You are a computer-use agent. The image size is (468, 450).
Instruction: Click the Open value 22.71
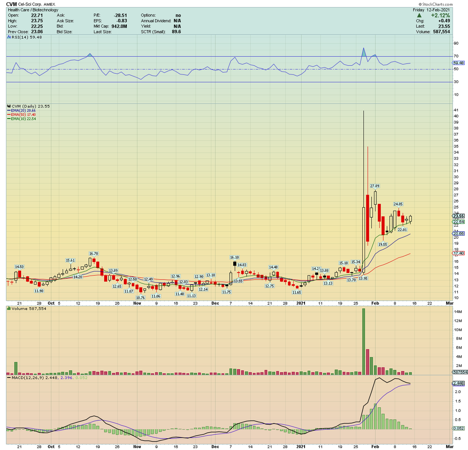click(37, 16)
